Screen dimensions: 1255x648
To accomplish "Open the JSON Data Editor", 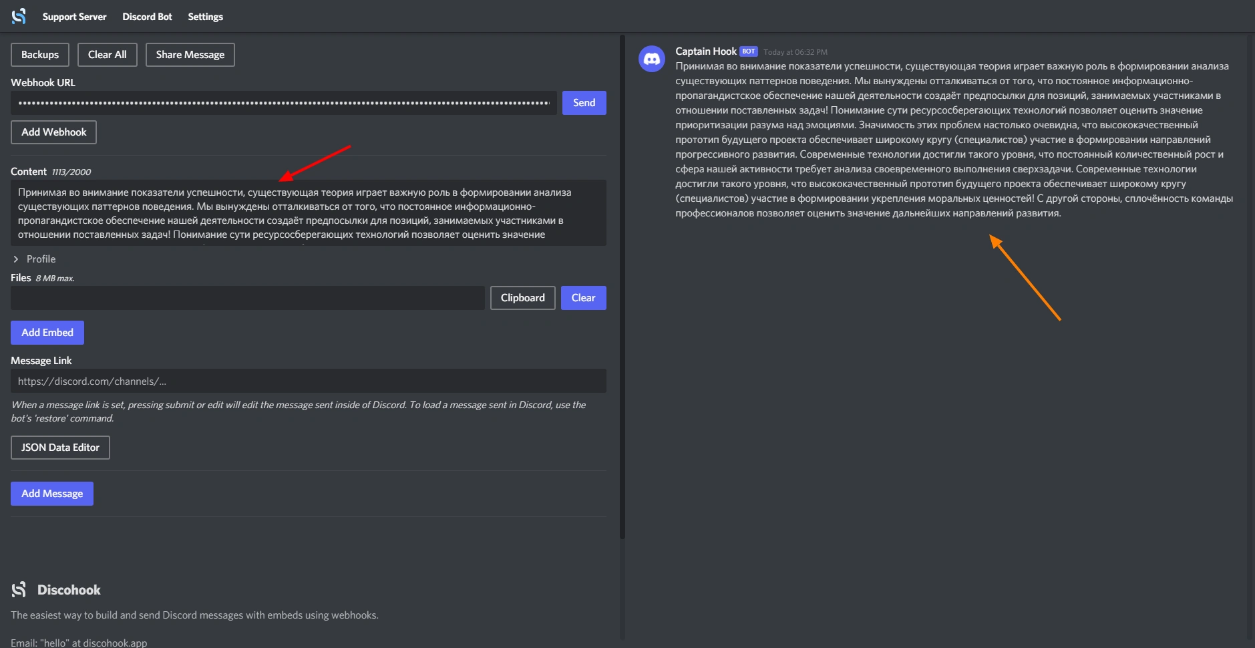I will pos(60,448).
